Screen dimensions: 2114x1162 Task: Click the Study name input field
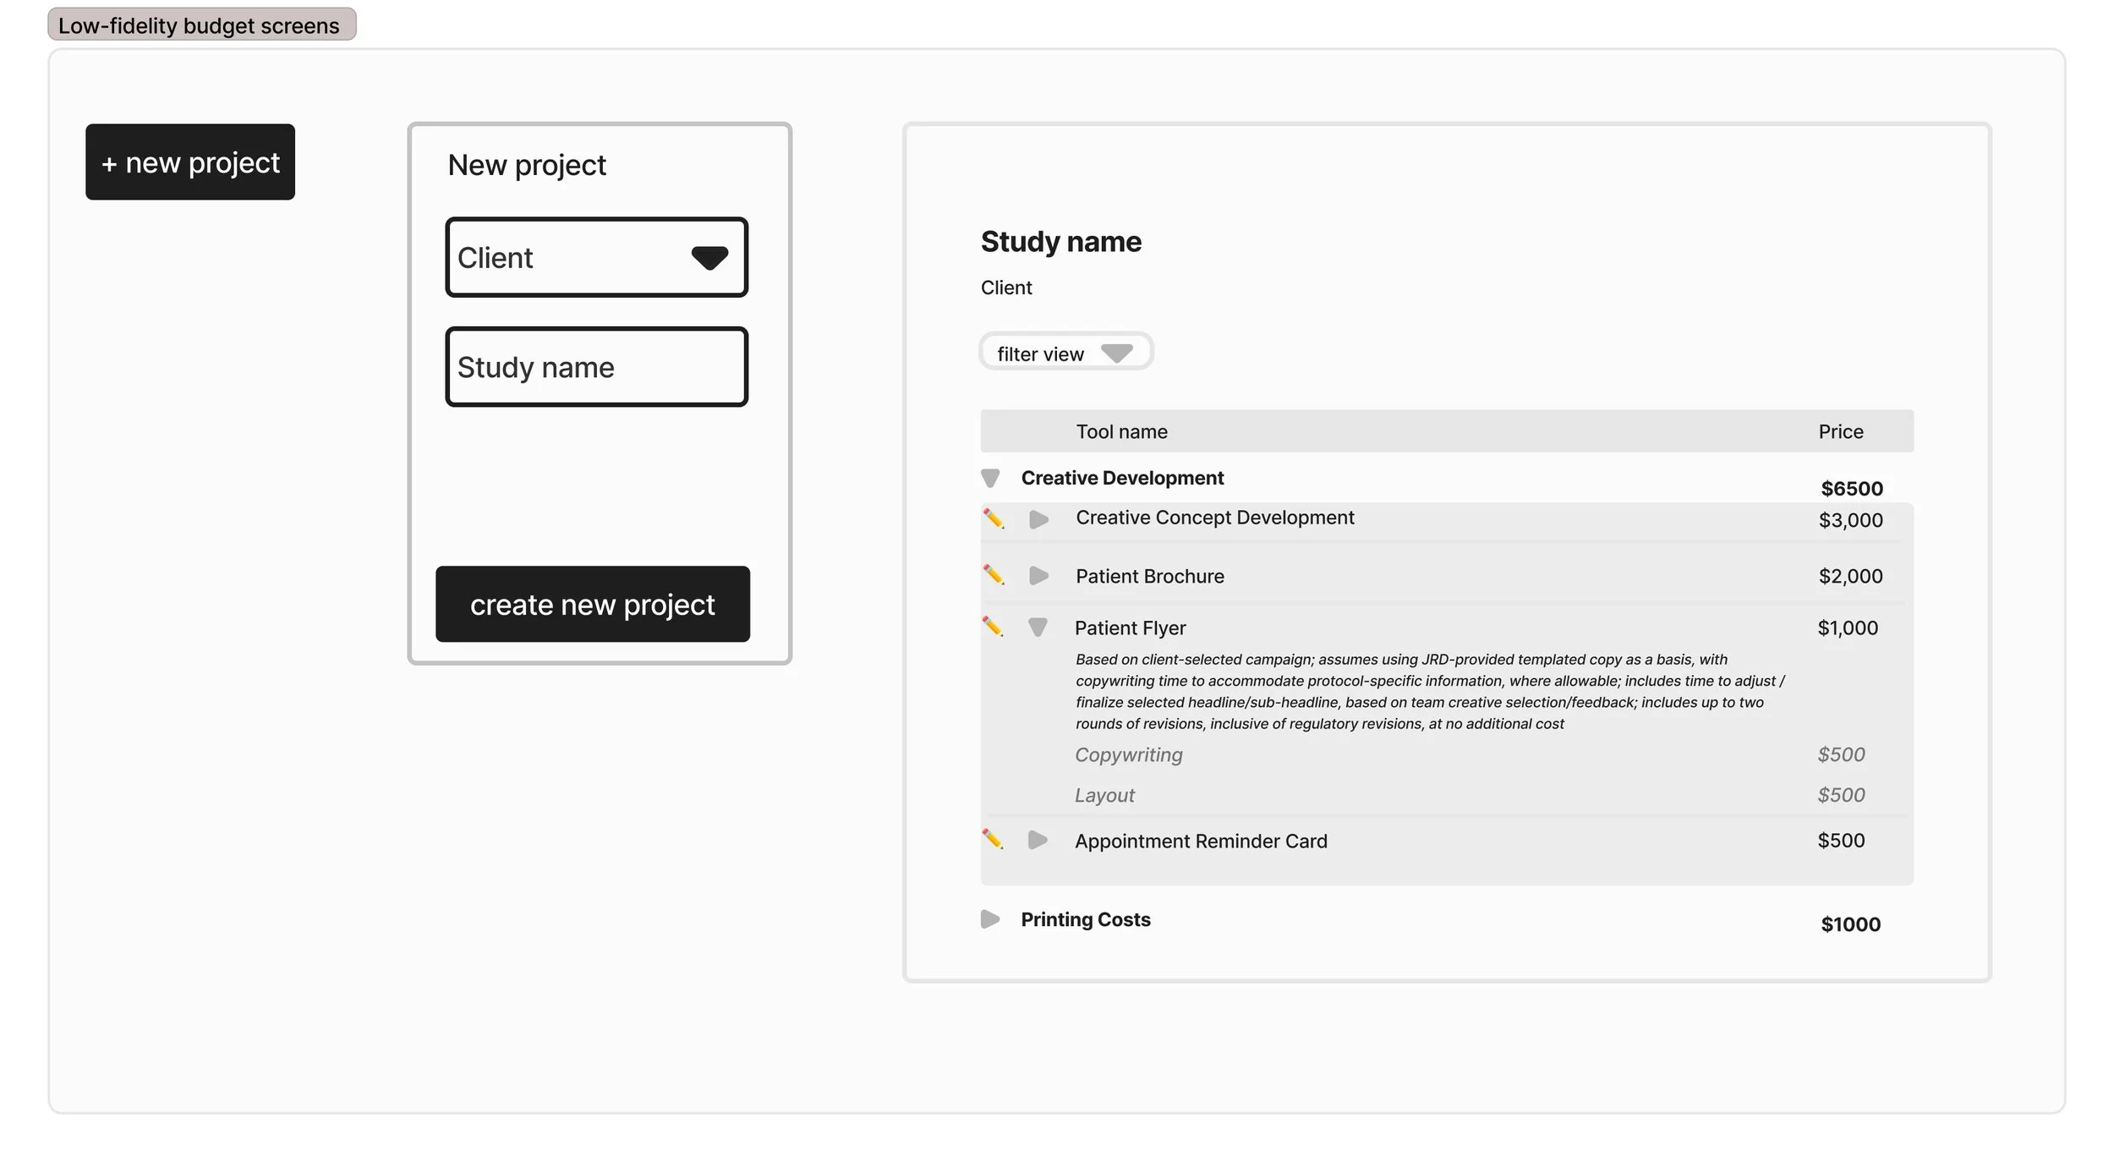point(597,367)
